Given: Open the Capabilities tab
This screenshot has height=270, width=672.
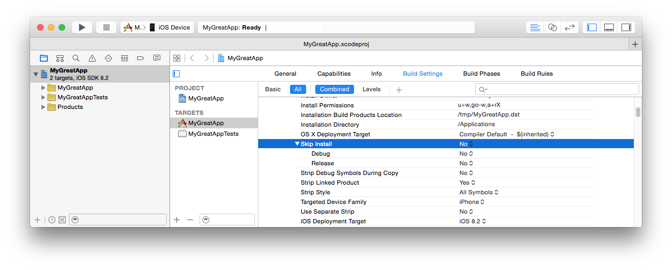Looking at the screenshot, I should (x=334, y=74).
